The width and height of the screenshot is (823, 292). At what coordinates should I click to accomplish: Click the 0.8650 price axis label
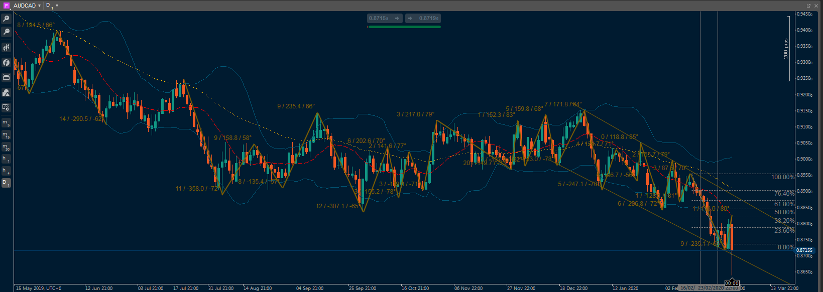pos(804,272)
